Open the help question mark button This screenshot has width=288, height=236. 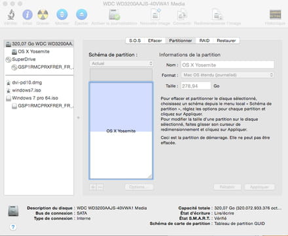(13, 227)
